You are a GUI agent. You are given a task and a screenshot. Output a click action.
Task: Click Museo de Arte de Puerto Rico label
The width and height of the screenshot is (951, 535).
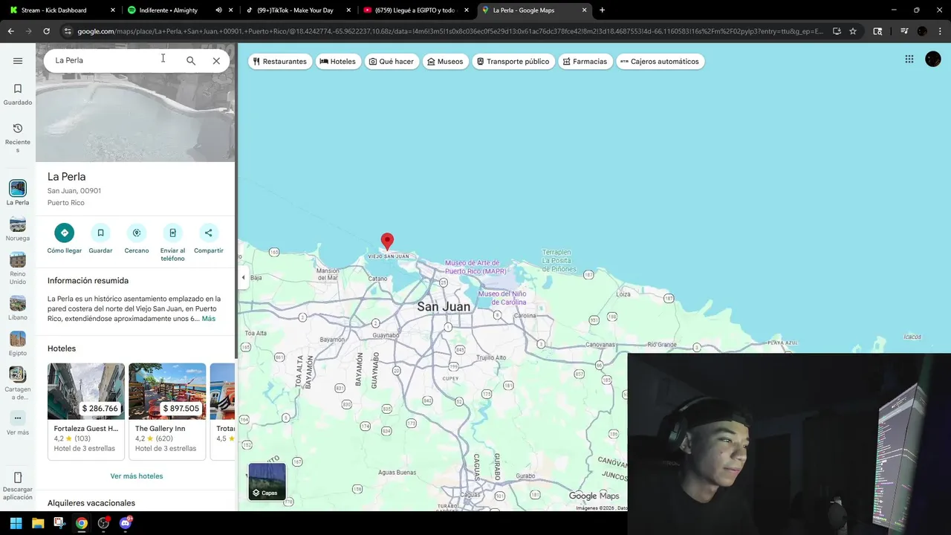(475, 267)
